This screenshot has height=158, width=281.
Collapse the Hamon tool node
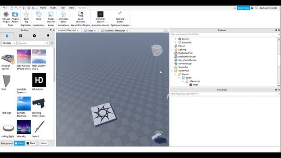176,74
